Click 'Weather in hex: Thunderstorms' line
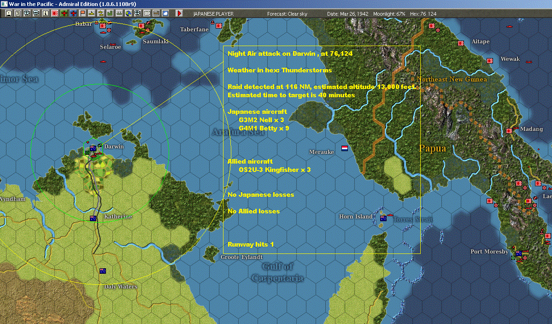This screenshot has width=552, height=324. coord(280,70)
